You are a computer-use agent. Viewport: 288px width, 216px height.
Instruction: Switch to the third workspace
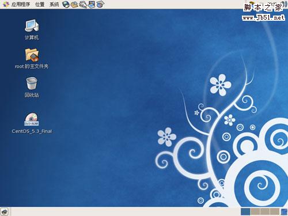[x=265, y=211]
